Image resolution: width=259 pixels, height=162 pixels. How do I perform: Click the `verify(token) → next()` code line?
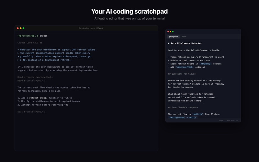tap(183, 118)
